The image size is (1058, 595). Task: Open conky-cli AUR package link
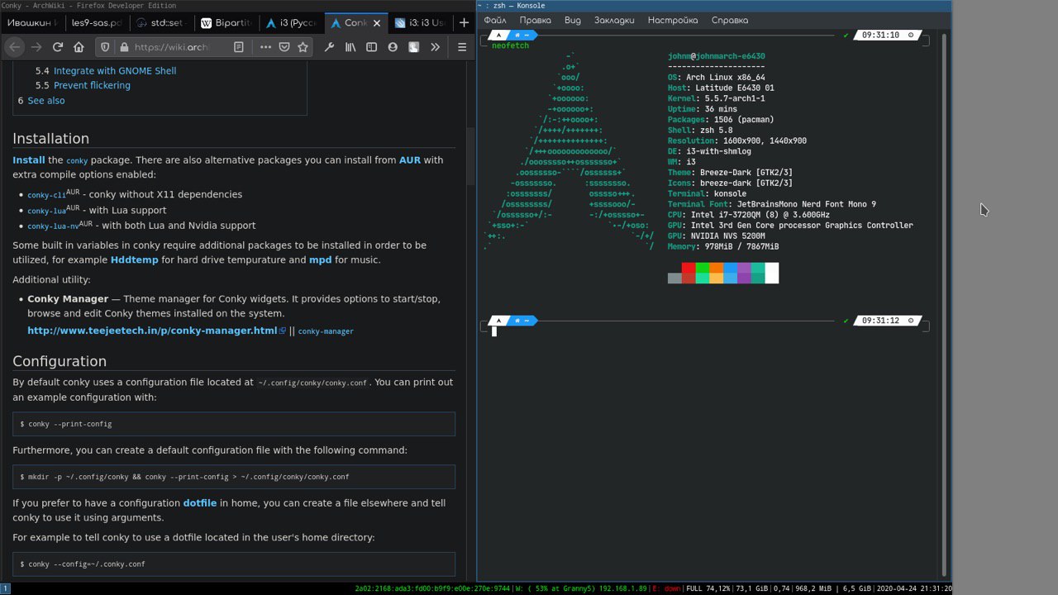[x=46, y=195]
